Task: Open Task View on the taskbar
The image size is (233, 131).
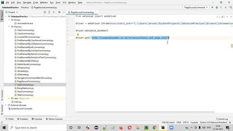Action: 79,128
